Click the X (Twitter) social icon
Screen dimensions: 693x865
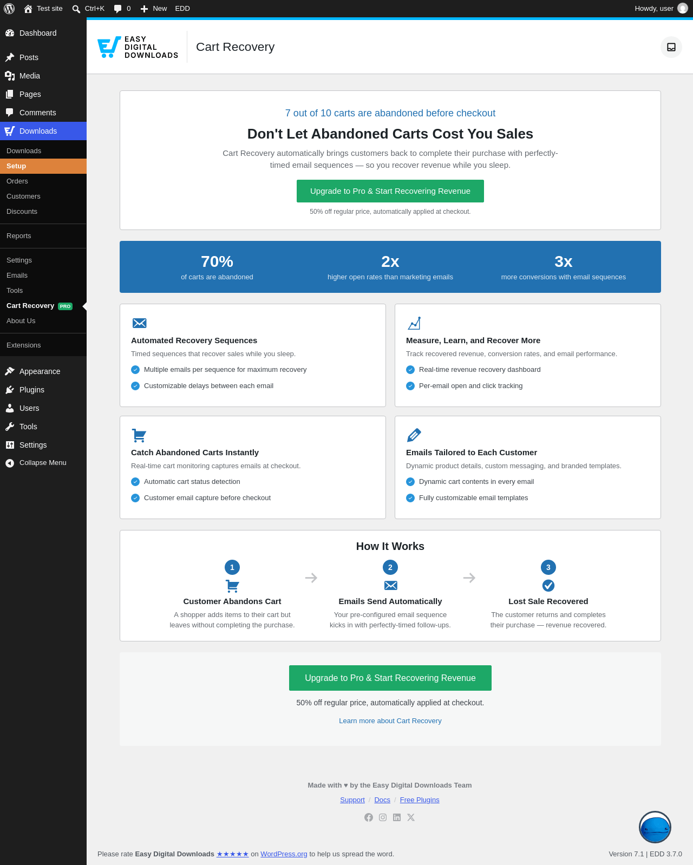click(x=411, y=817)
